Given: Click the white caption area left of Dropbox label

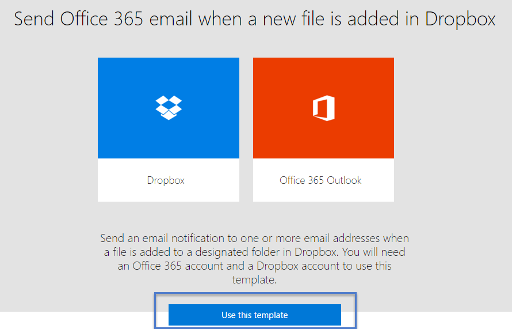Looking at the screenshot, I should (118, 180).
